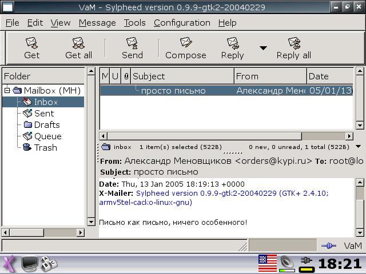Click the online/offline connection plug icon
Image resolution: width=366 pixels, height=274 pixels.
329,245
